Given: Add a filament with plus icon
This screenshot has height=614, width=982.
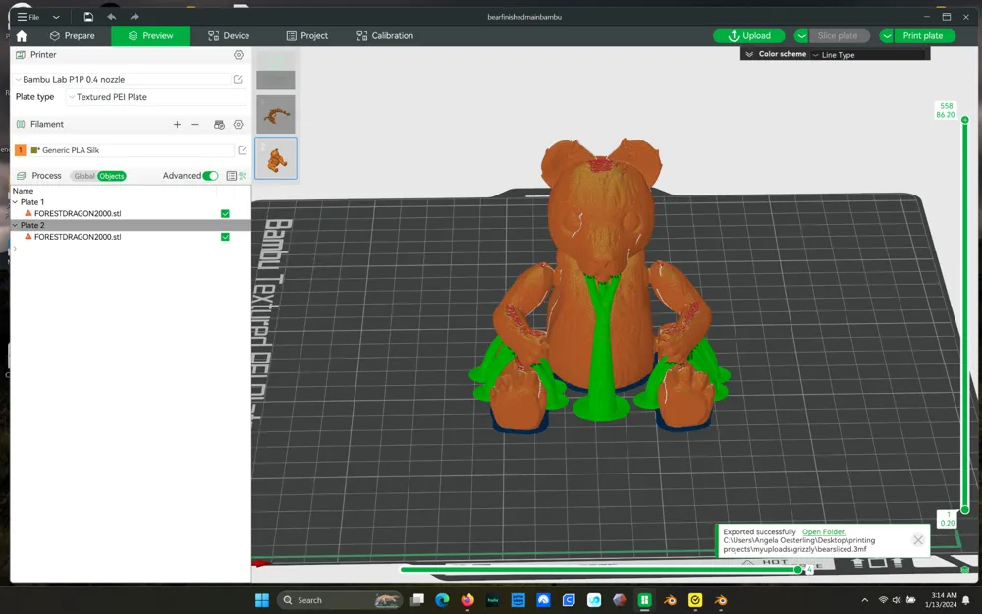Looking at the screenshot, I should click(177, 125).
